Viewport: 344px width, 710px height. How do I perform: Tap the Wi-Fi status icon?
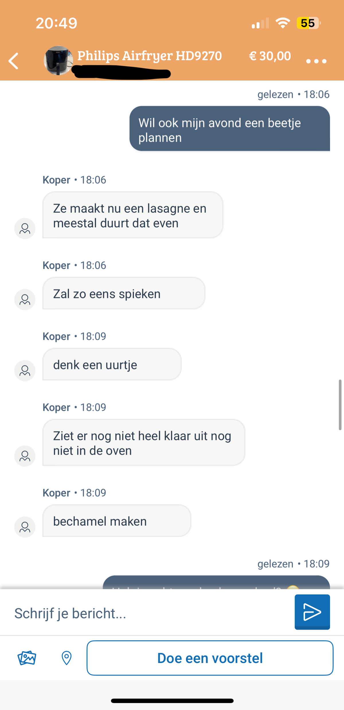(283, 23)
